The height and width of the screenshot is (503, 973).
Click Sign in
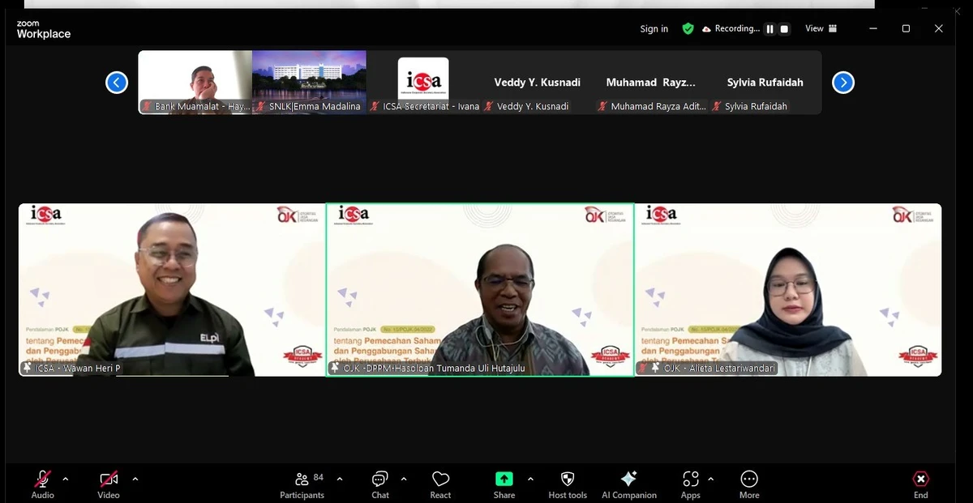coord(654,28)
